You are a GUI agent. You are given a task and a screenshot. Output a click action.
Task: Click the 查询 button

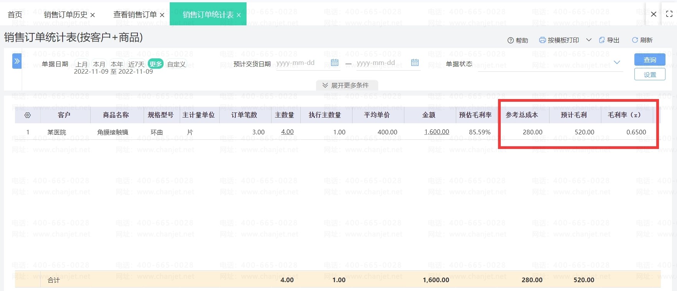tap(650, 60)
